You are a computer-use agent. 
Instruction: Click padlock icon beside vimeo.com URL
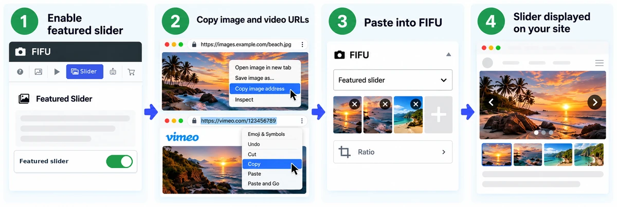tap(194, 121)
